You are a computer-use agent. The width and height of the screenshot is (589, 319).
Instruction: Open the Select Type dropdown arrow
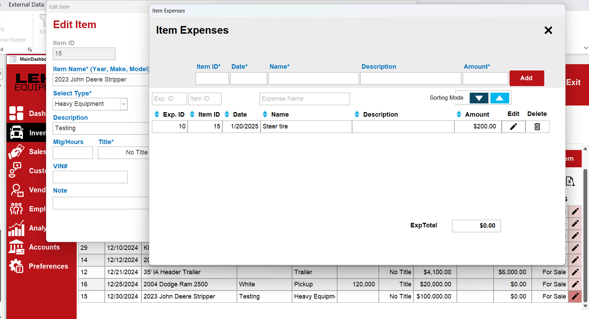(x=123, y=104)
